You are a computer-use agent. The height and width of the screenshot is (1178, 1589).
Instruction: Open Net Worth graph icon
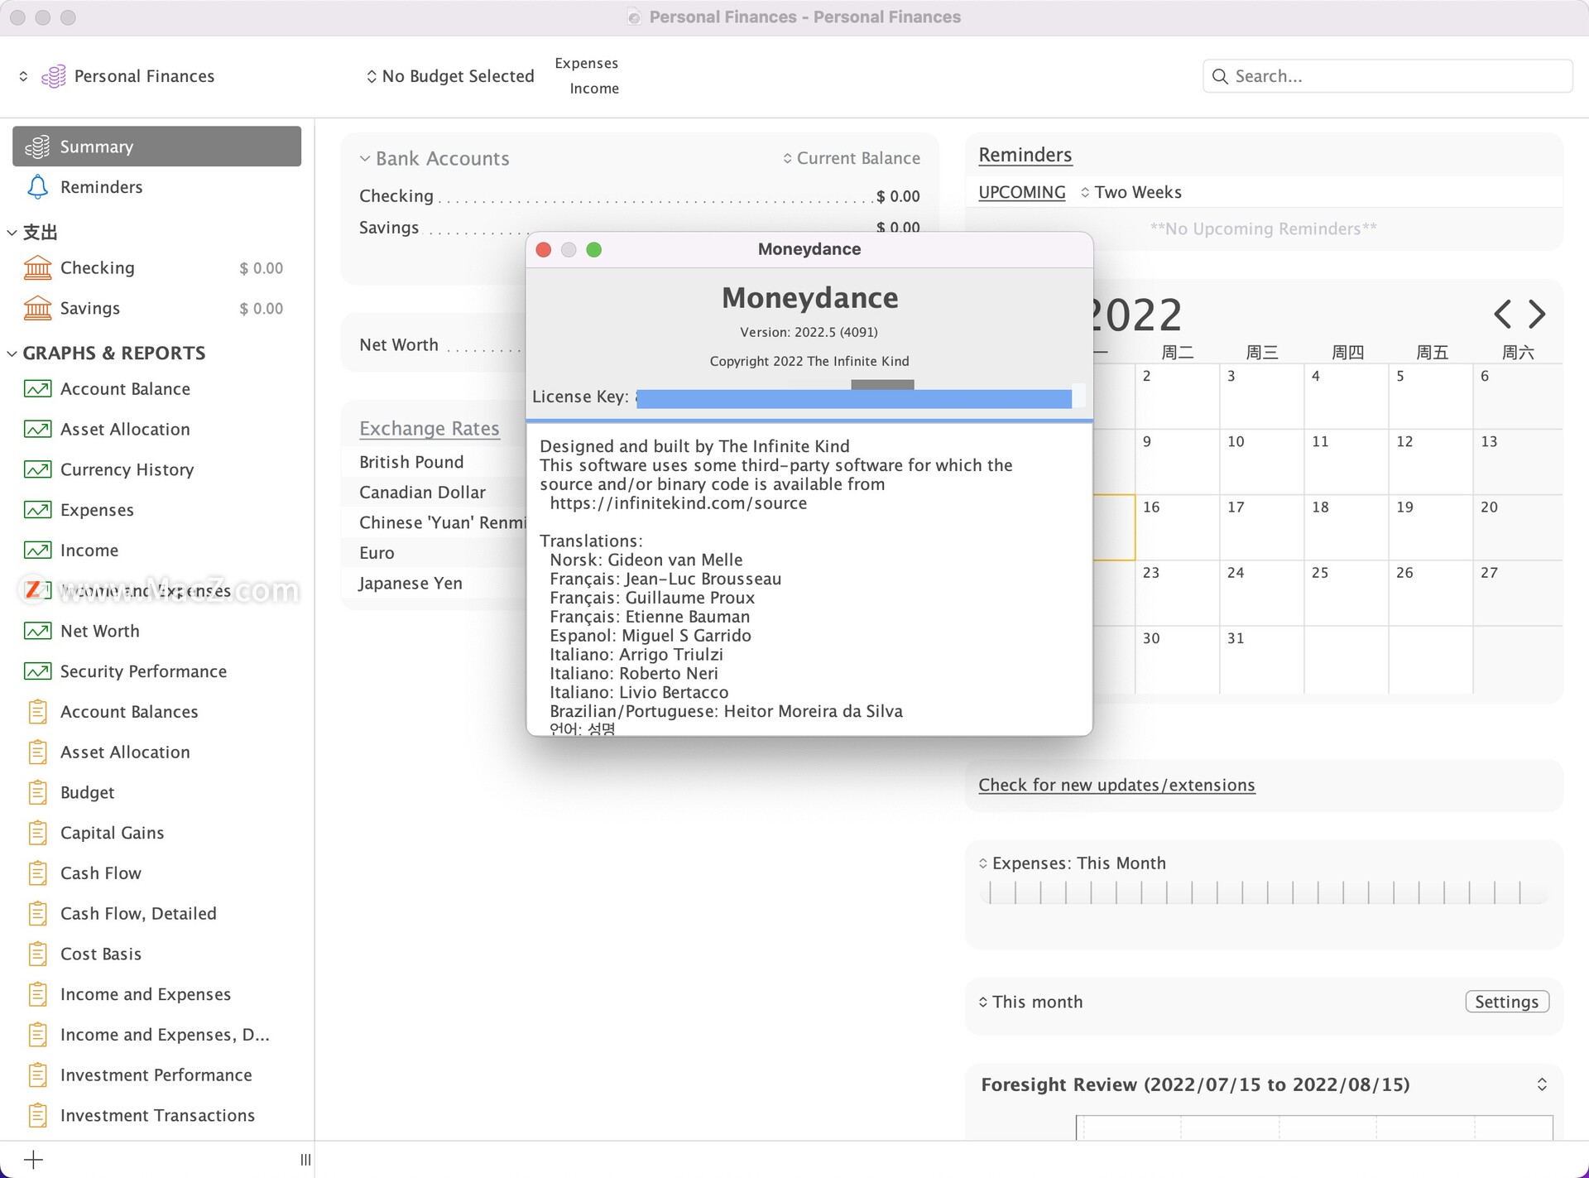coord(37,631)
